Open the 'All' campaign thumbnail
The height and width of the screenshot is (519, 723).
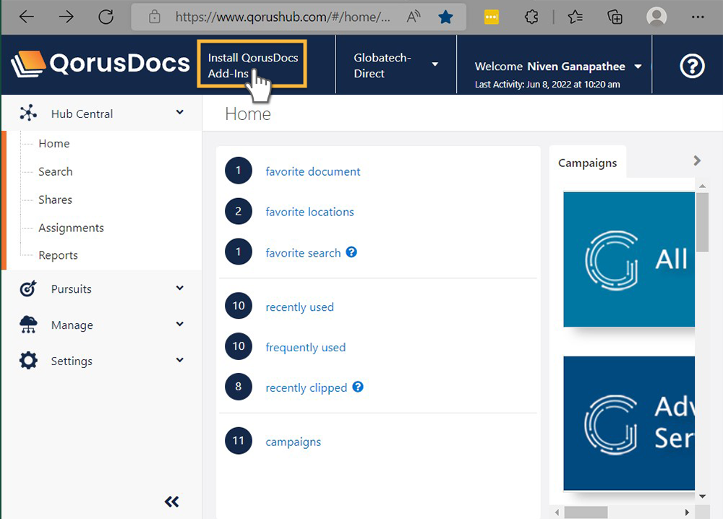coord(629,259)
